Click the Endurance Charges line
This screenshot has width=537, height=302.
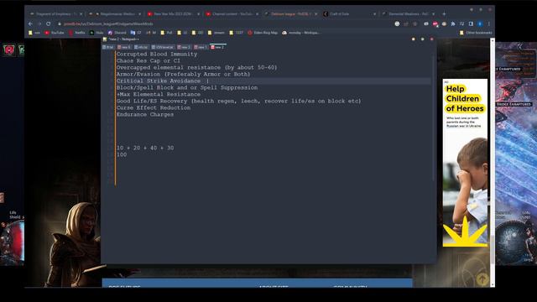pyautogui.click(x=145, y=115)
